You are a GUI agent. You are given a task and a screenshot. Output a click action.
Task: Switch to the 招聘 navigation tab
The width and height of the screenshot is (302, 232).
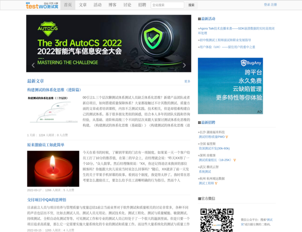click(142, 5)
